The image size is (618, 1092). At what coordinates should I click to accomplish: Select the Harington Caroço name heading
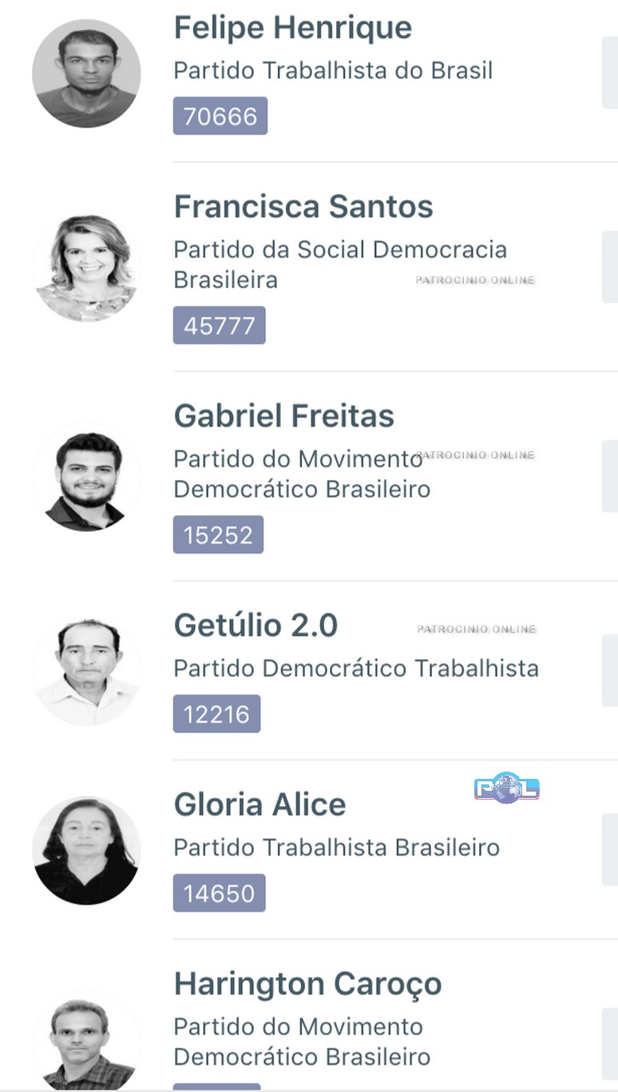coord(307,983)
